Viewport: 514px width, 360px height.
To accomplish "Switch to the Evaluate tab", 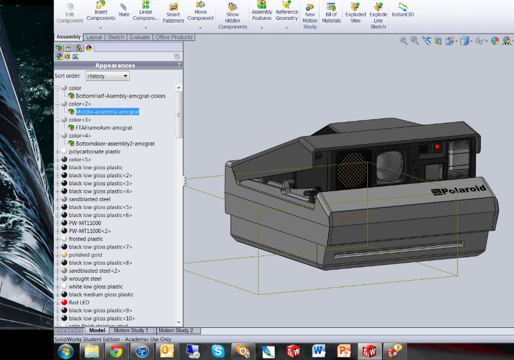I will coord(140,37).
